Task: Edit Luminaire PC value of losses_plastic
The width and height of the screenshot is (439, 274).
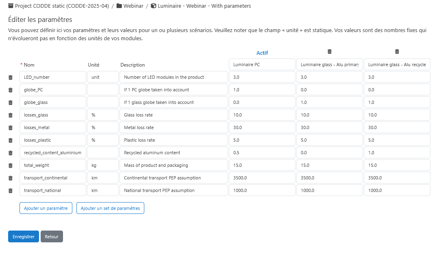Action: pyautogui.click(x=262, y=140)
